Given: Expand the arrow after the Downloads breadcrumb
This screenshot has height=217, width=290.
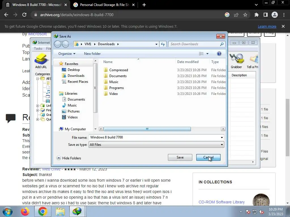Looking at the screenshot, I should (118, 44).
